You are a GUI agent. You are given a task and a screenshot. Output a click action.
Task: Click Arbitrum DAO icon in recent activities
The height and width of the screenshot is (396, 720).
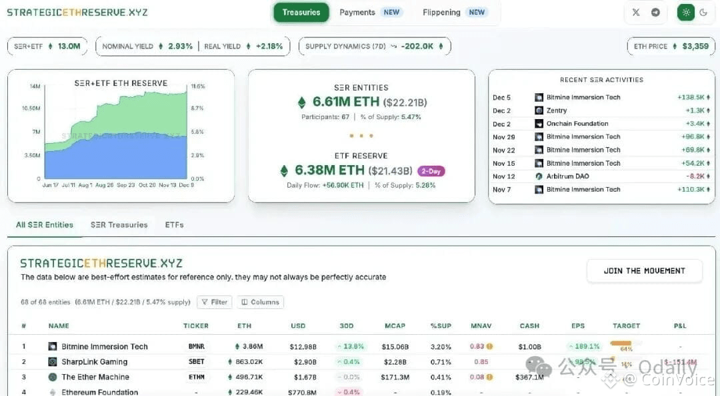(x=539, y=176)
